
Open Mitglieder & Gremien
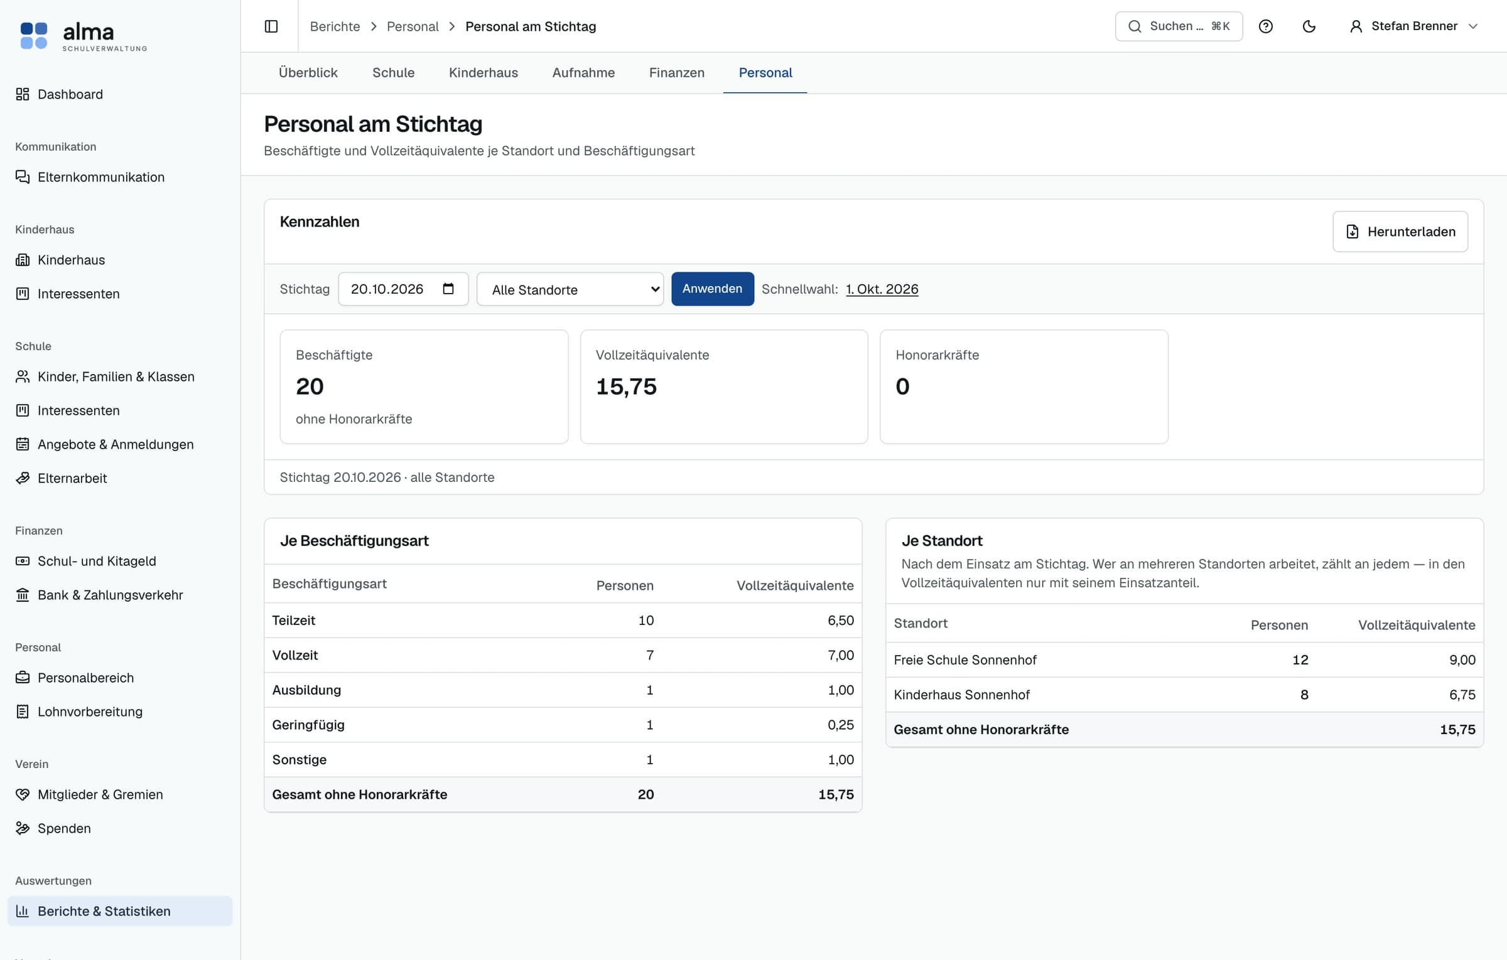(120, 794)
